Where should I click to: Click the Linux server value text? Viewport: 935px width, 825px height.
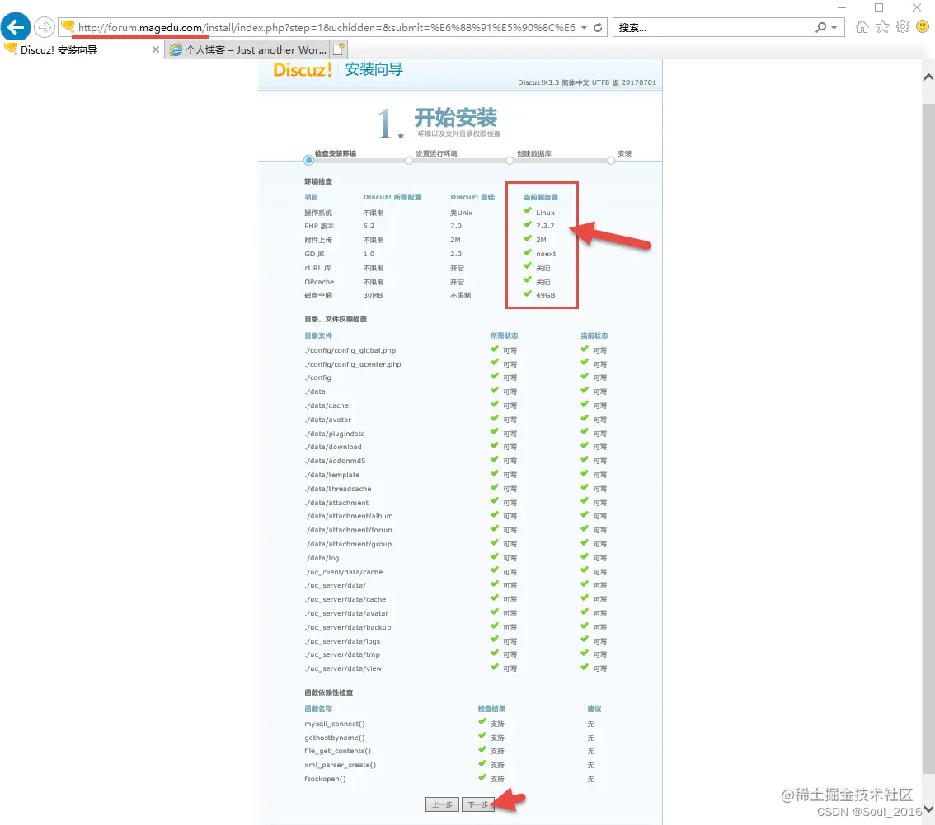click(x=545, y=213)
